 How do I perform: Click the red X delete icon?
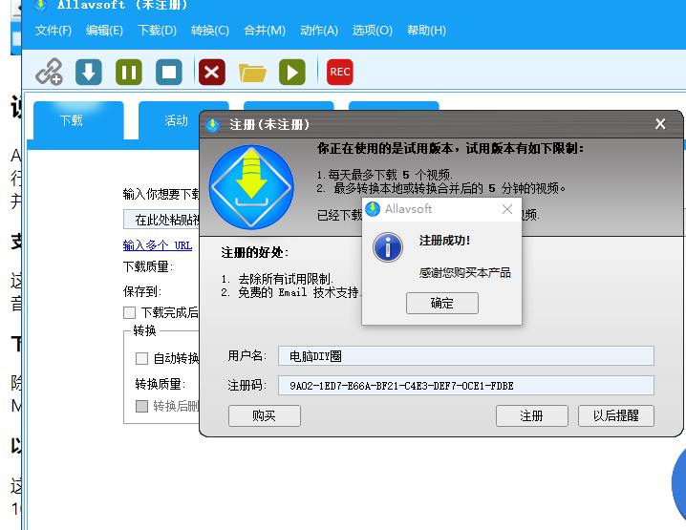[x=211, y=72]
